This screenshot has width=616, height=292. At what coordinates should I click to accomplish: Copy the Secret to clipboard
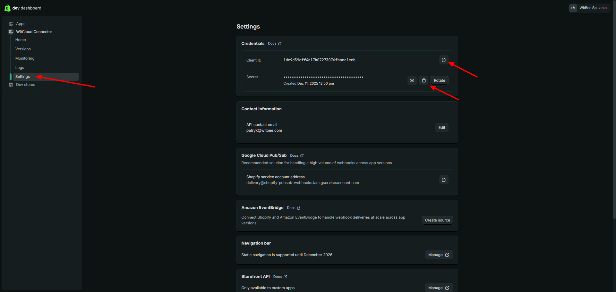424,80
